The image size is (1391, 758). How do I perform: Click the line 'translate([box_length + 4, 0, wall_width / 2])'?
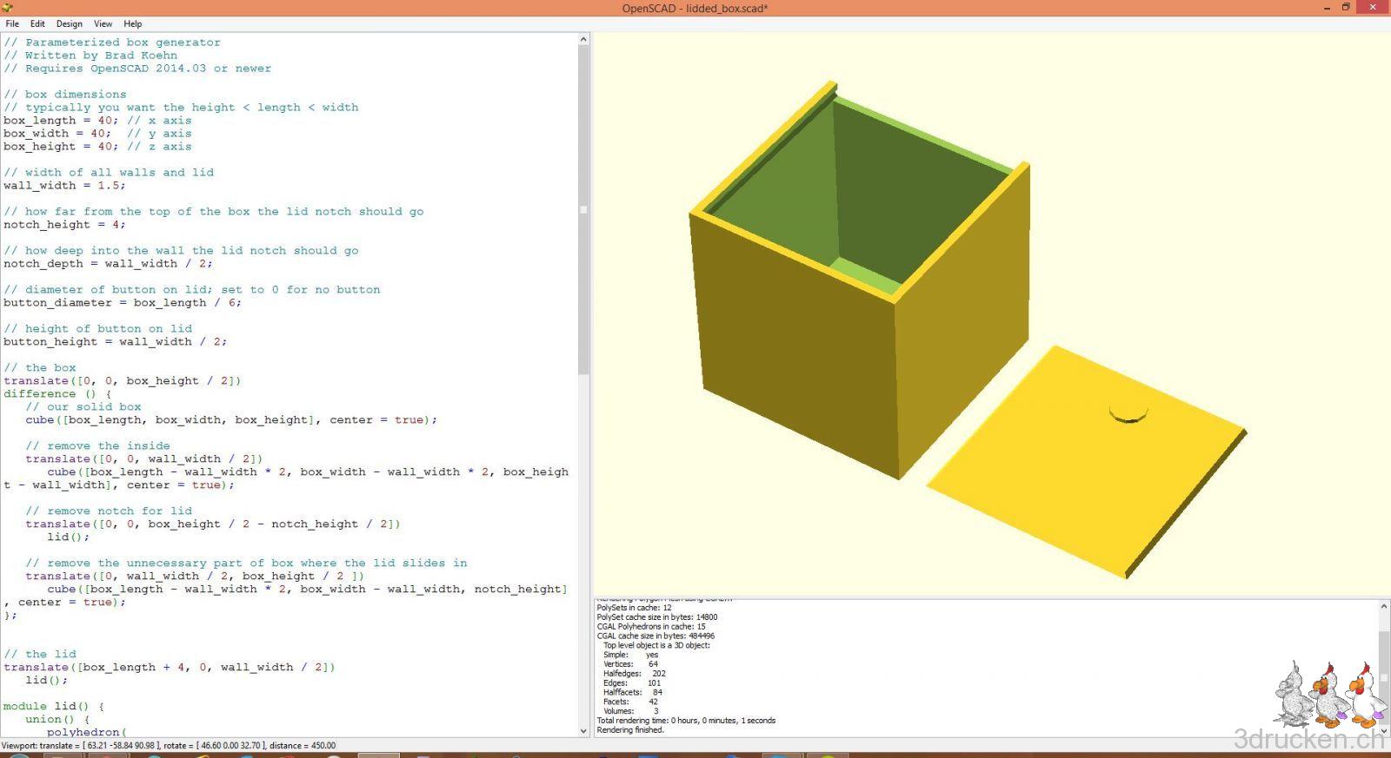[170, 668]
